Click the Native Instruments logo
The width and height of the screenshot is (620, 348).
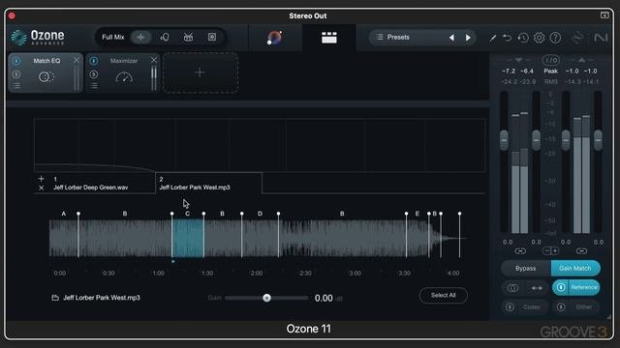601,38
